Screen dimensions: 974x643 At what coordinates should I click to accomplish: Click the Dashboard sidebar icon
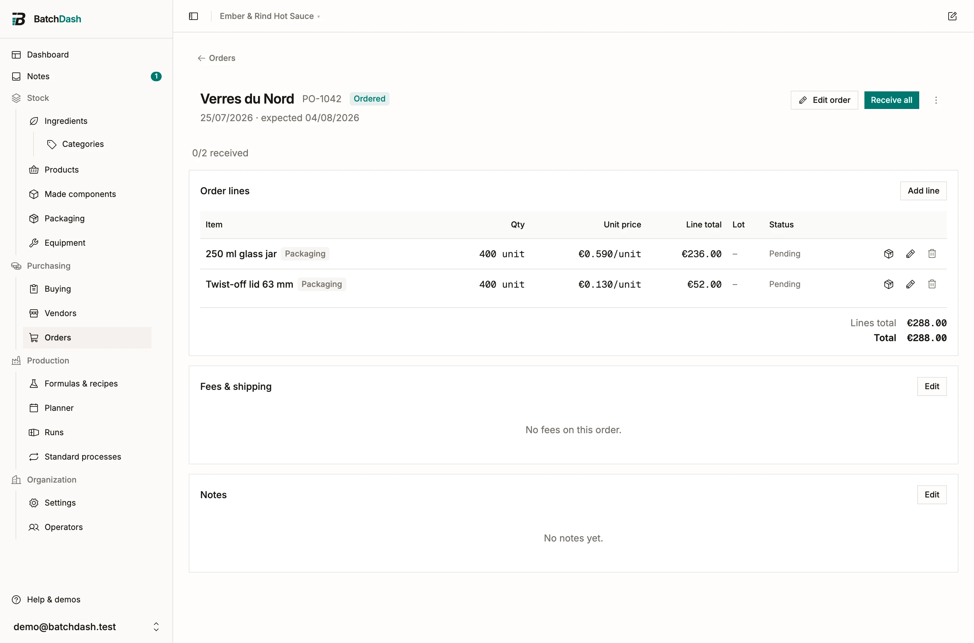click(16, 54)
